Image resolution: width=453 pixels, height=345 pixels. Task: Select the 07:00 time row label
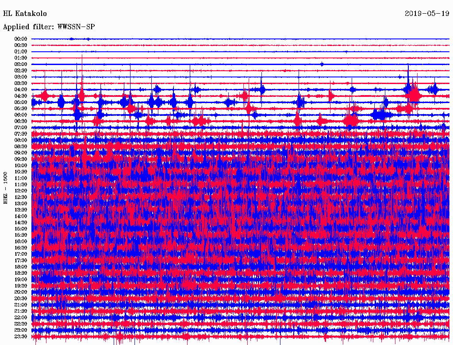point(21,128)
